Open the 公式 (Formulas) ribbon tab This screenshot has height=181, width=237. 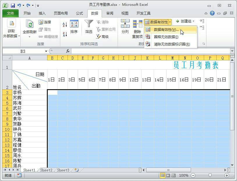pos(79,13)
